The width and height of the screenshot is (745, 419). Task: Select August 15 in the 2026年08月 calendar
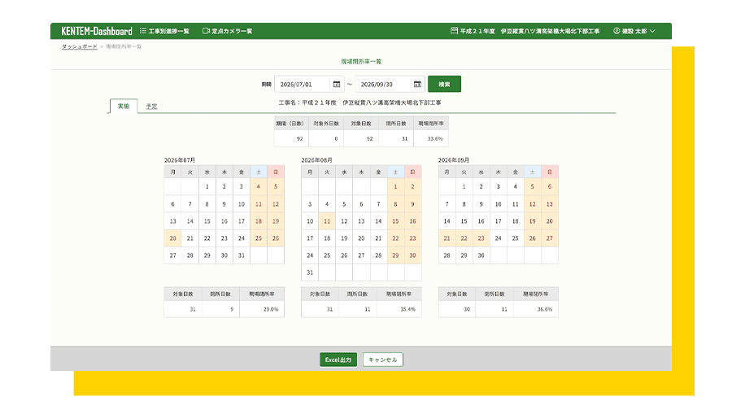pyautogui.click(x=395, y=221)
